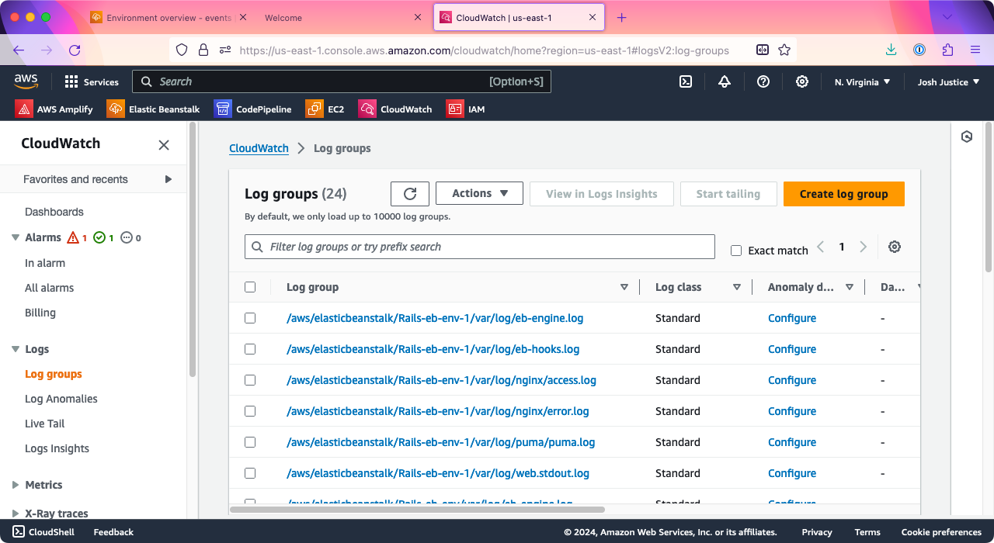994x543 pixels.
Task: Toggle the Exact match checkbox
Action: click(736, 251)
